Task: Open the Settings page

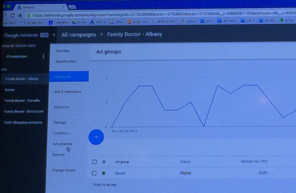Action: tap(60, 123)
